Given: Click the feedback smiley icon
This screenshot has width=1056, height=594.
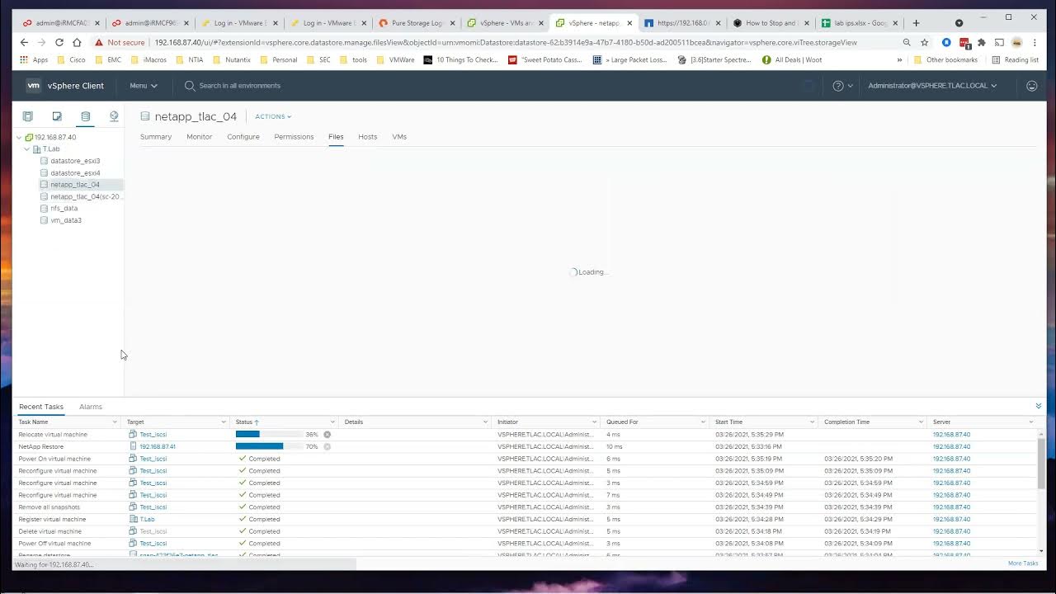Looking at the screenshot, I should [1031, 86].
